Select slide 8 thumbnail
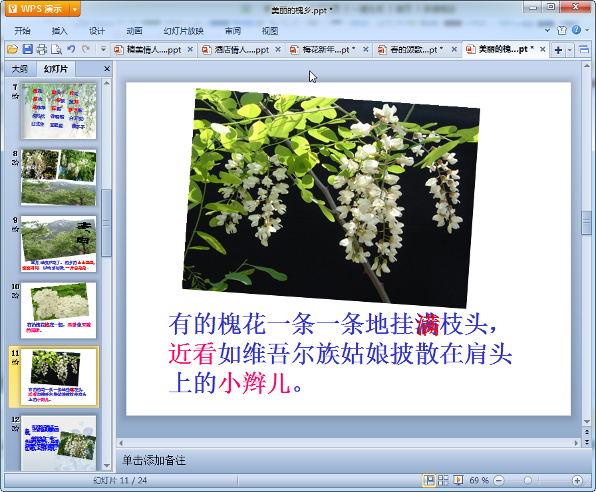Screen dimensions: 596x492 click(x=59, y=178)
